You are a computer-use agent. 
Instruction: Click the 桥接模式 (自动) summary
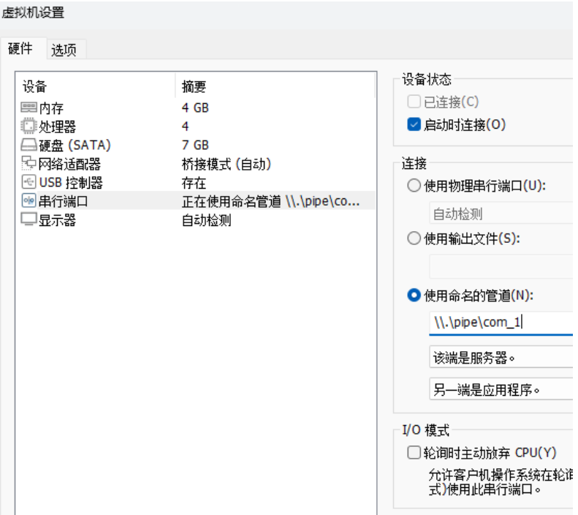(x=227, y=164)
